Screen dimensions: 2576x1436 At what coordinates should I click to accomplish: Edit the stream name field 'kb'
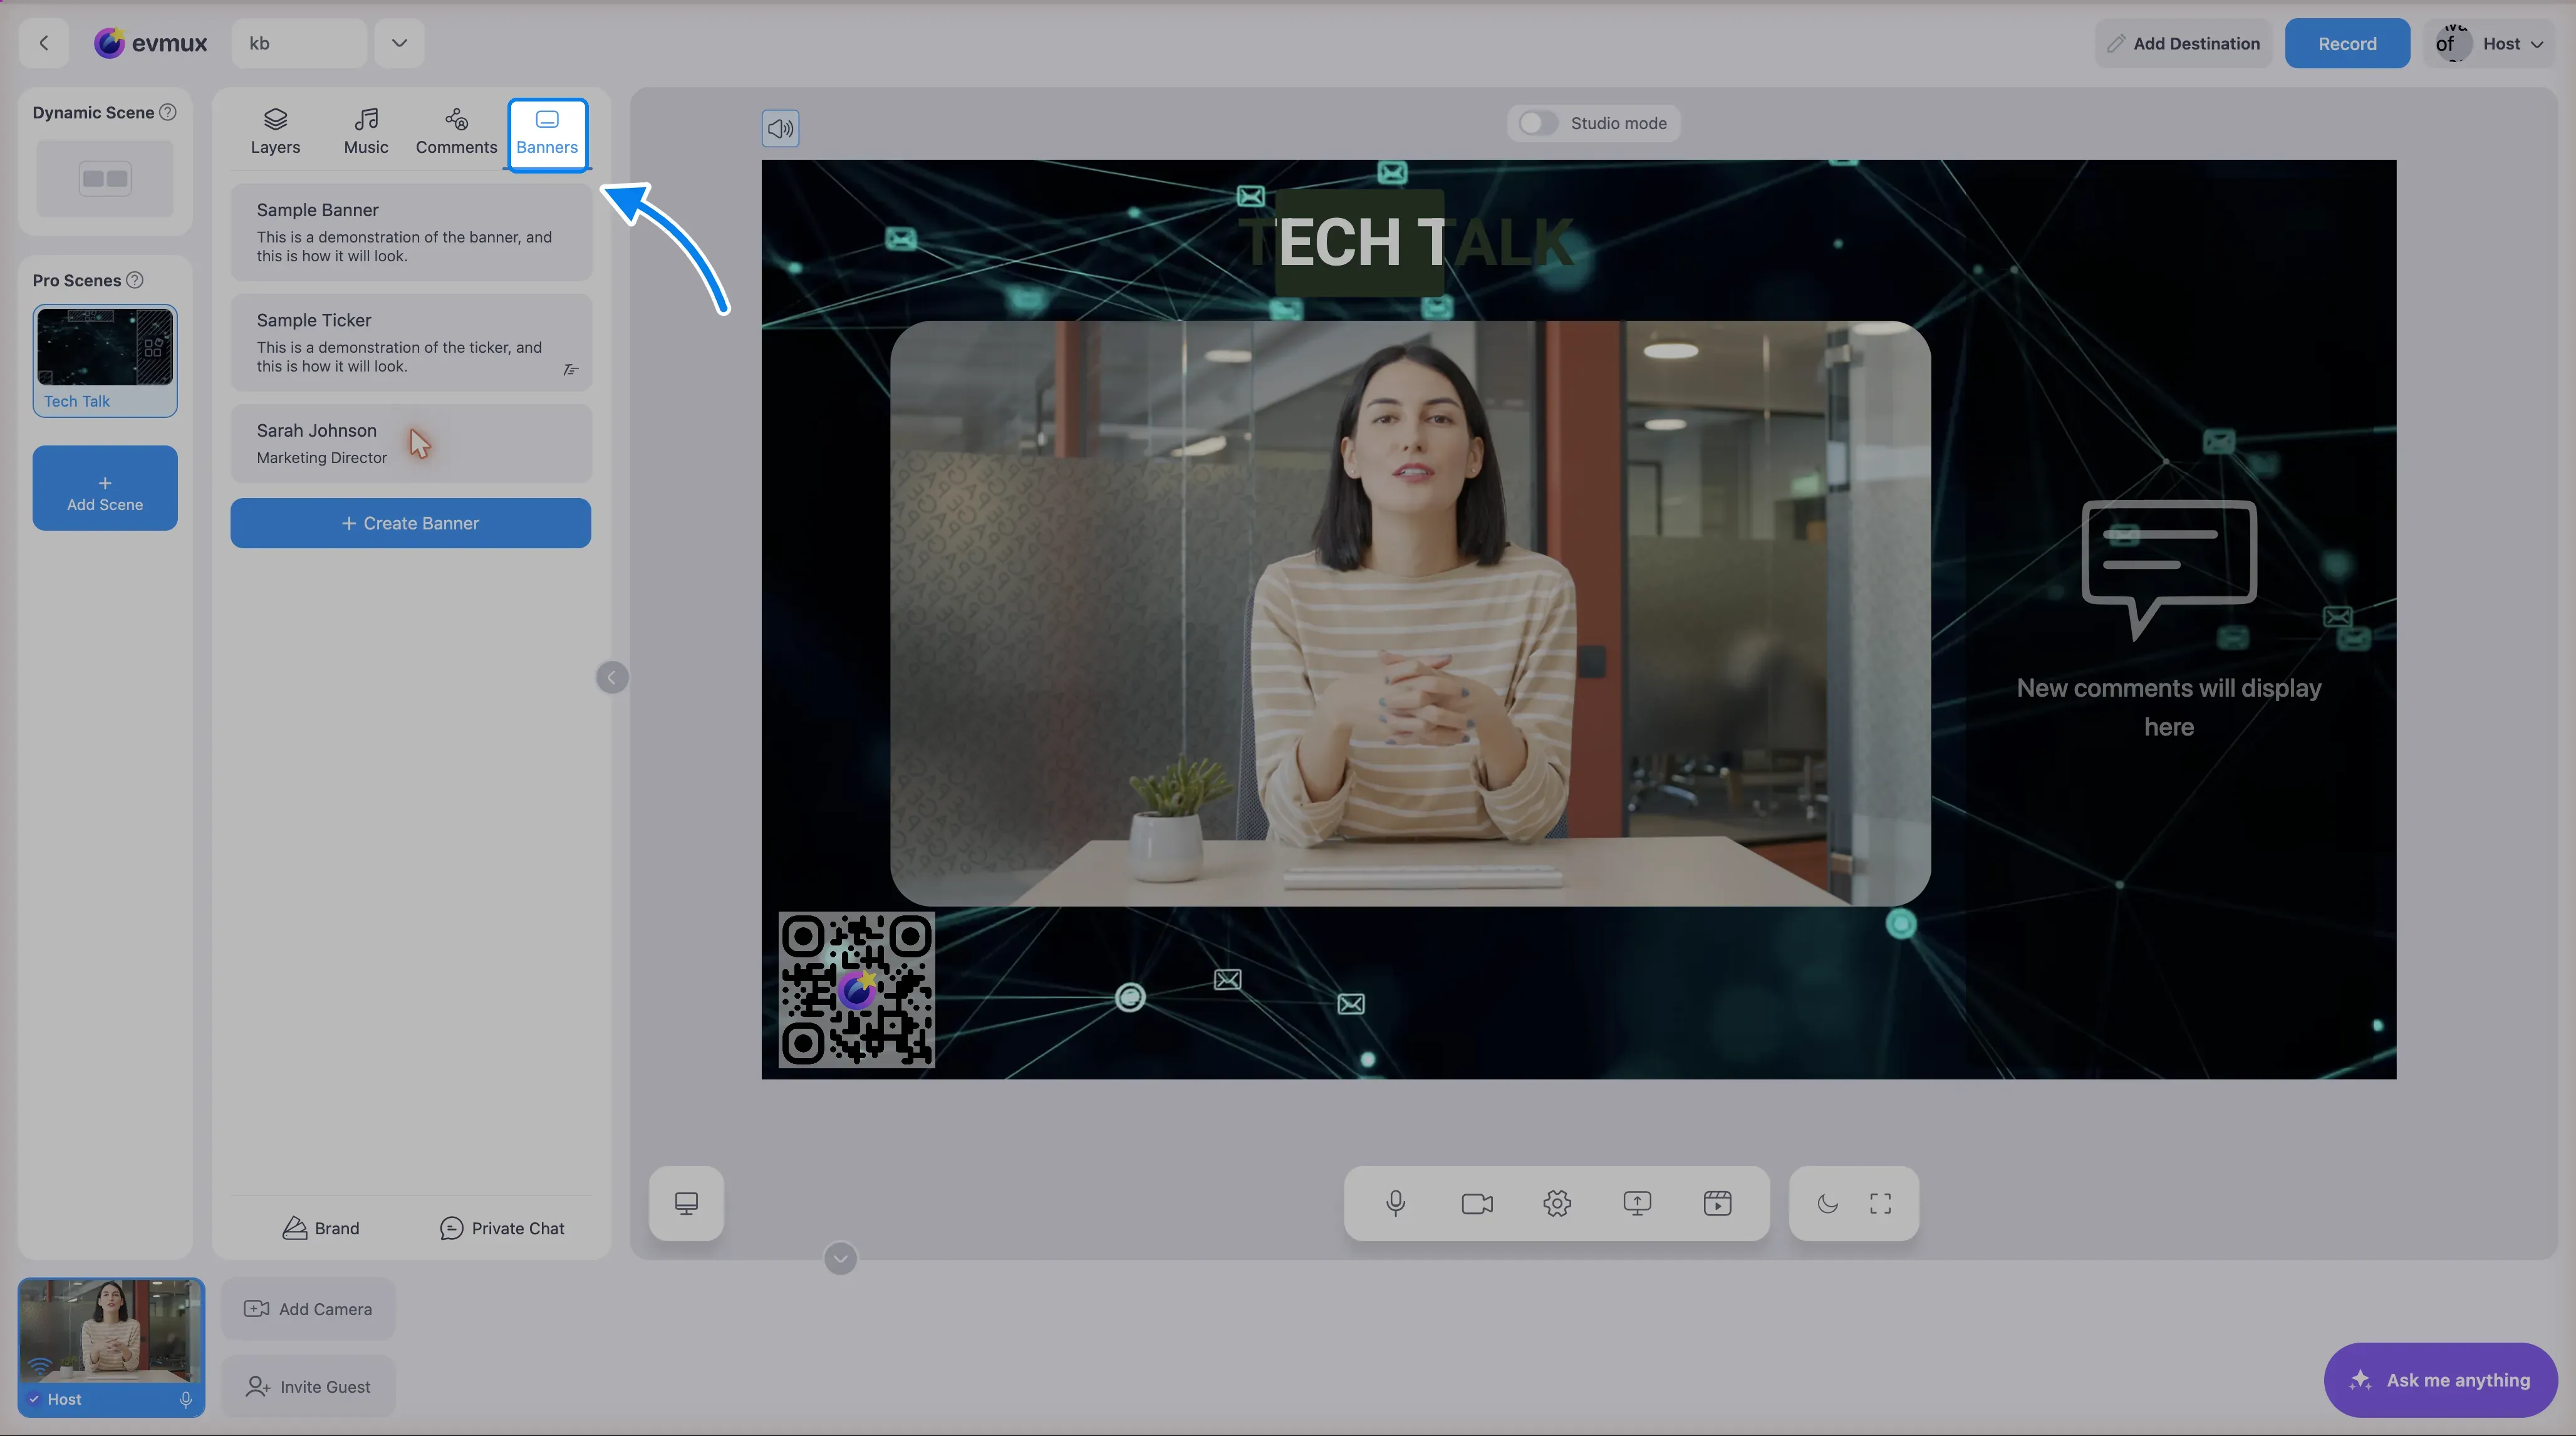[299, 43]
